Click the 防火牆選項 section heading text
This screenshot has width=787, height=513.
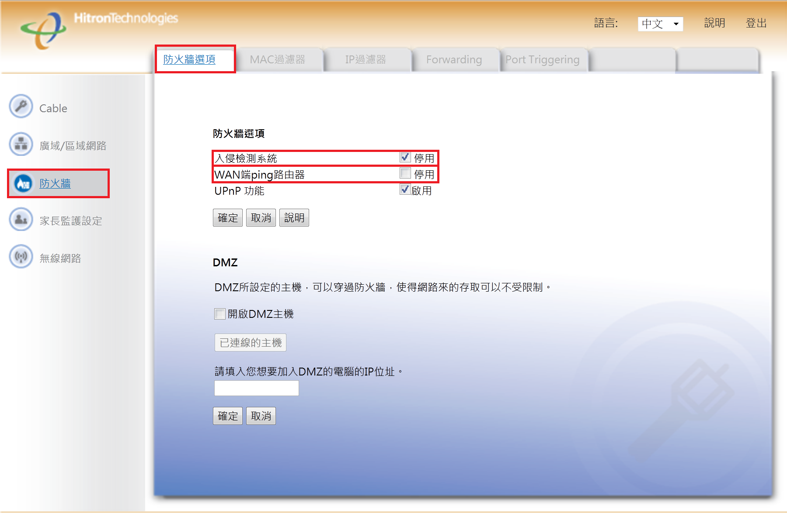pyautogui.click(x=239, y=134)
